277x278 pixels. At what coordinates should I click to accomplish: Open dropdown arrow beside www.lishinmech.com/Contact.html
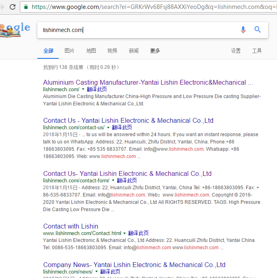125,233
